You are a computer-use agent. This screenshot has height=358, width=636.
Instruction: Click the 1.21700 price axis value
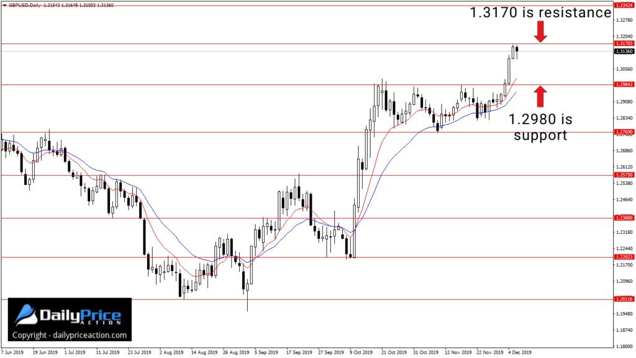coord(624,265)
